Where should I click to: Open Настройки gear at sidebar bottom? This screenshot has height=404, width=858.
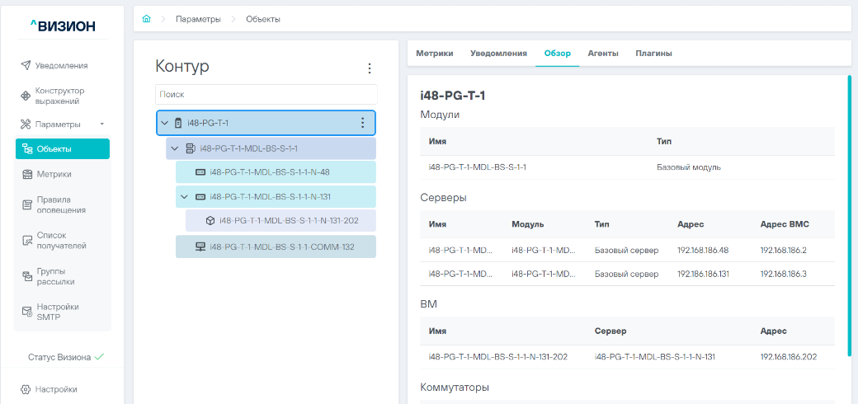coord(55,389)
